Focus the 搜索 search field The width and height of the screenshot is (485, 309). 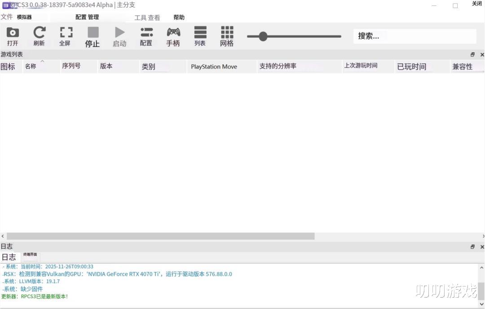tap(414, 36)
